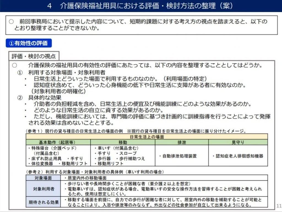Click the item '歩行器'
This screenshot has height=212, width=282.
104,158
